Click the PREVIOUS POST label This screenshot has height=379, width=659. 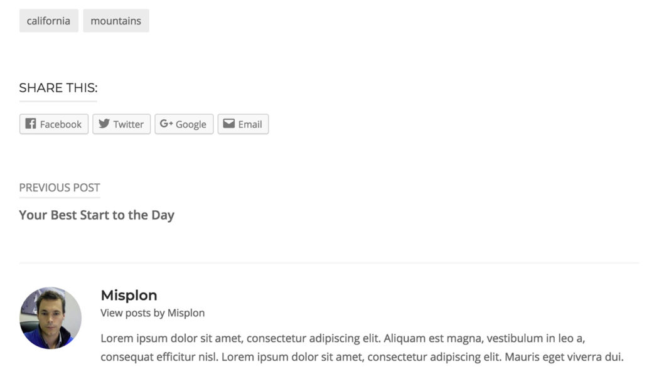(59, 187)
